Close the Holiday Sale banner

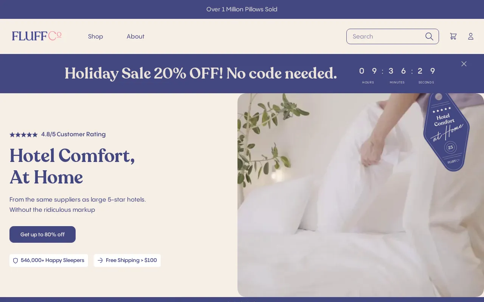pyautogui.click(x=464, y=64)
